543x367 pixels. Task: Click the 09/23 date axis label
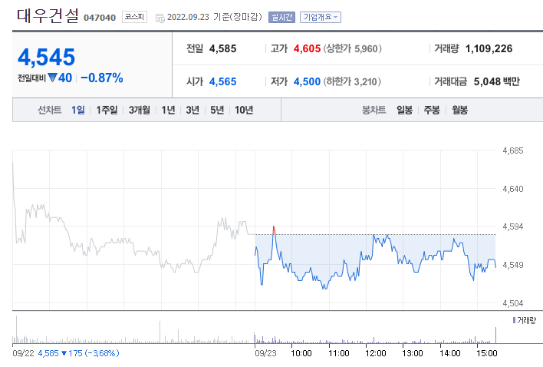click(x=265, y=353)
